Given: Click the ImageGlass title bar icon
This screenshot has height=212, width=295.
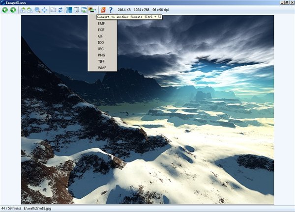Looking at the screenshot, I should (2, 2).
